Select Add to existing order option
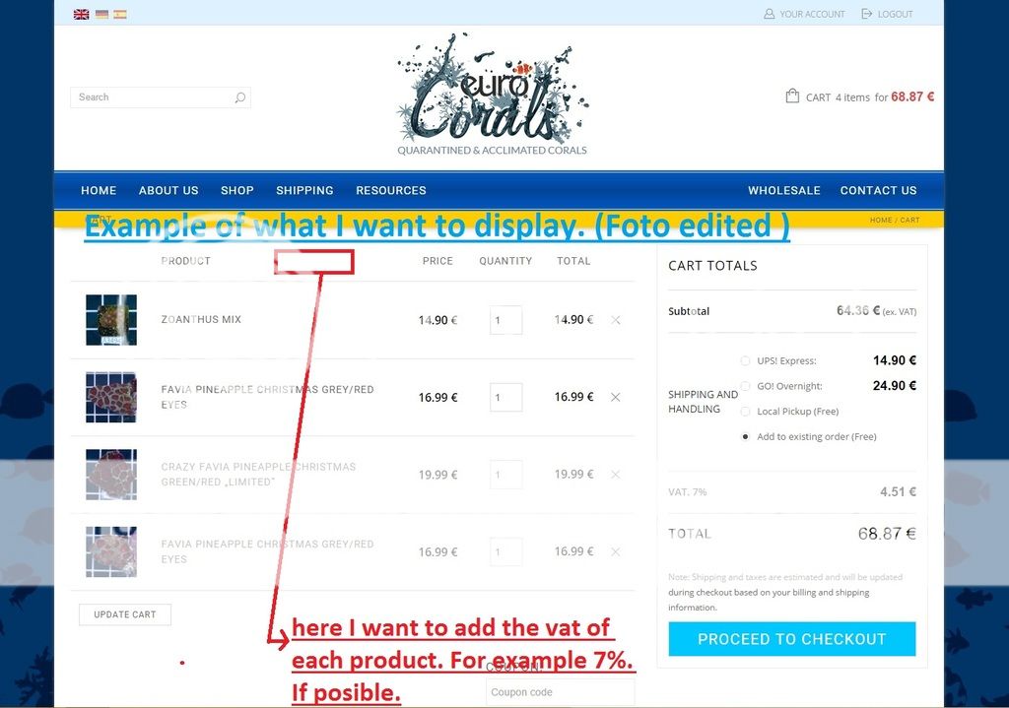The width and height of the screenshot is (1009, 708). pos(745,436)
